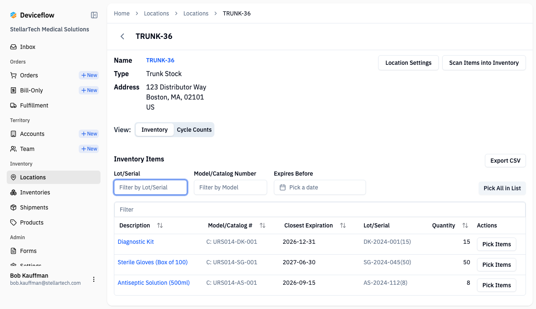536x309 pixels.
Task: Click catalog number C: URS014-SG-001
Action: 232,262
